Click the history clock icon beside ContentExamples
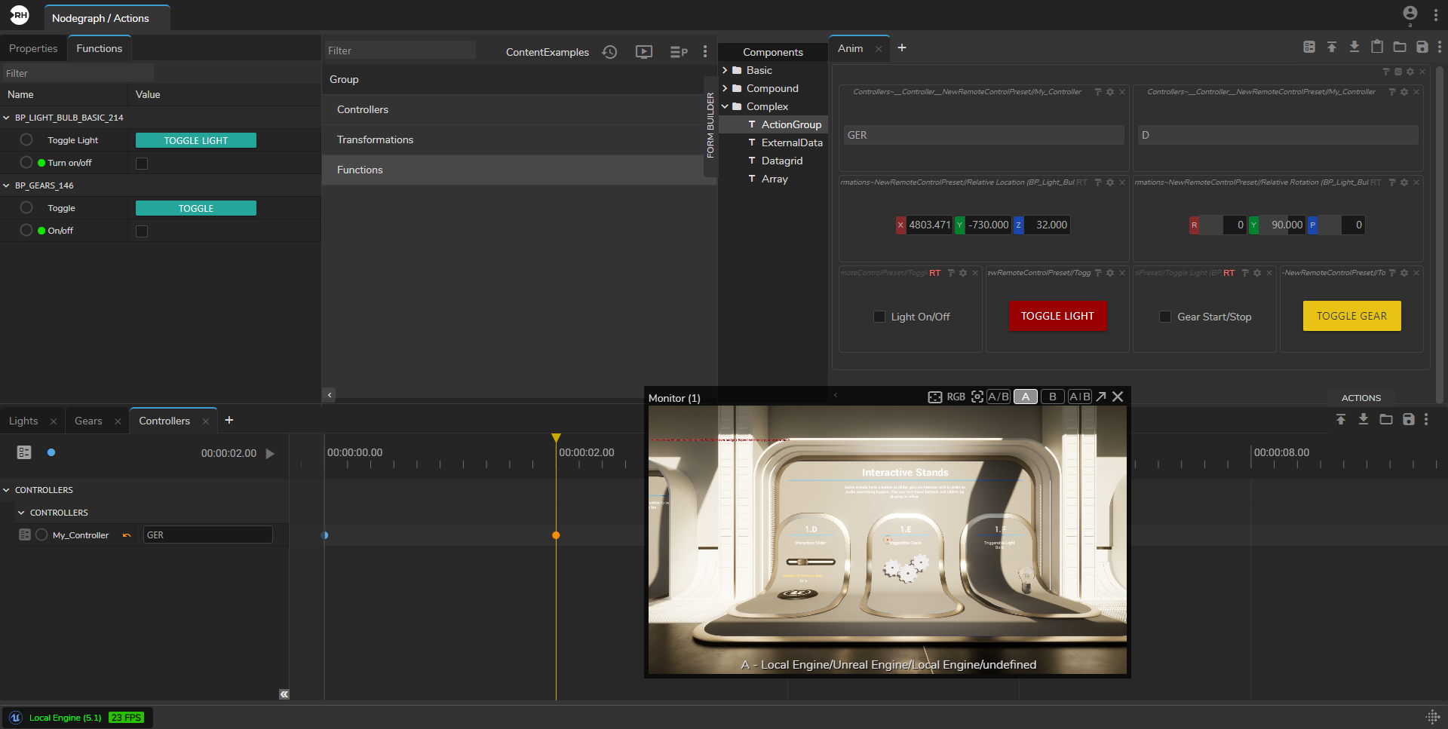This screenshot has height=729, width=1448. [609, 52]
